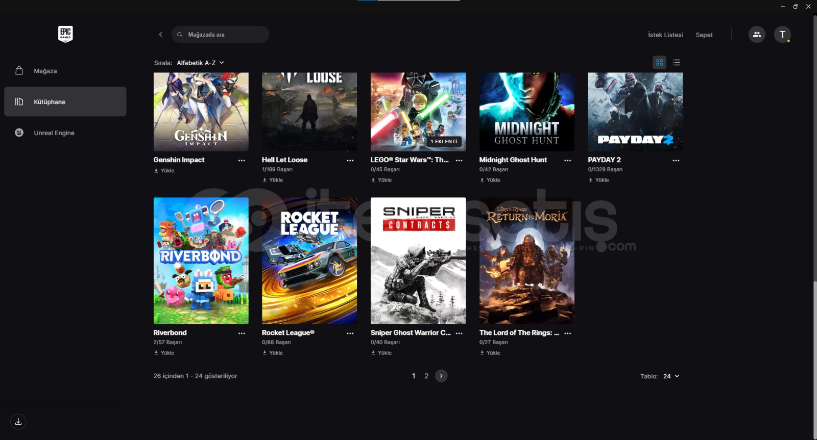817x440 pixels.
Task: View the 1/189 Başarı achievements text
Action: click(x=277, y=169)
